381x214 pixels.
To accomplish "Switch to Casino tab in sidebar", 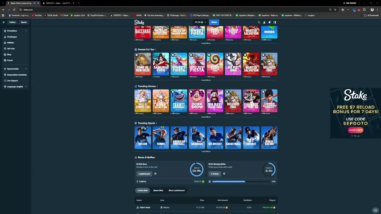I will (13, 22).
